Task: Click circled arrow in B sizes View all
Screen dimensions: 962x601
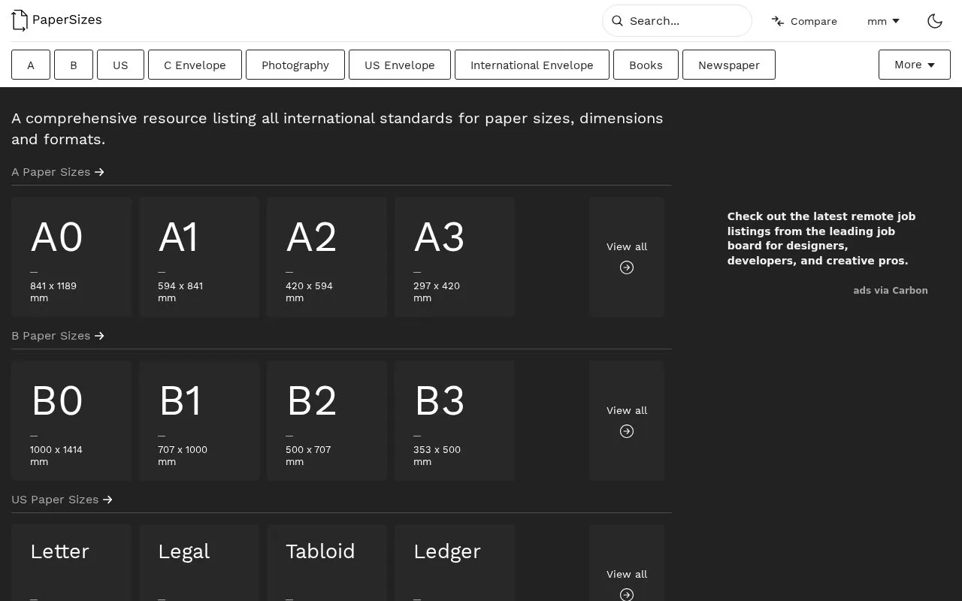Action: (627, 431)
